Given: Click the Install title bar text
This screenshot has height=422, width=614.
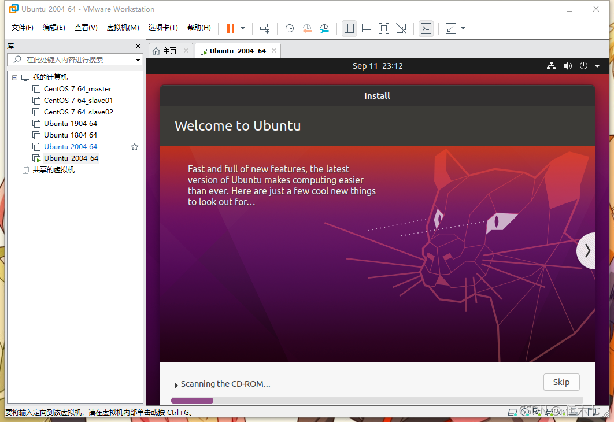Looking at the screenshot, I should [377, 96].
